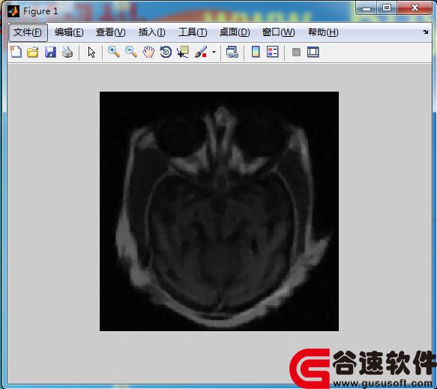Open the 工具(T) menu
Viewport: 437px width, 389px height.
click(193, 32)
